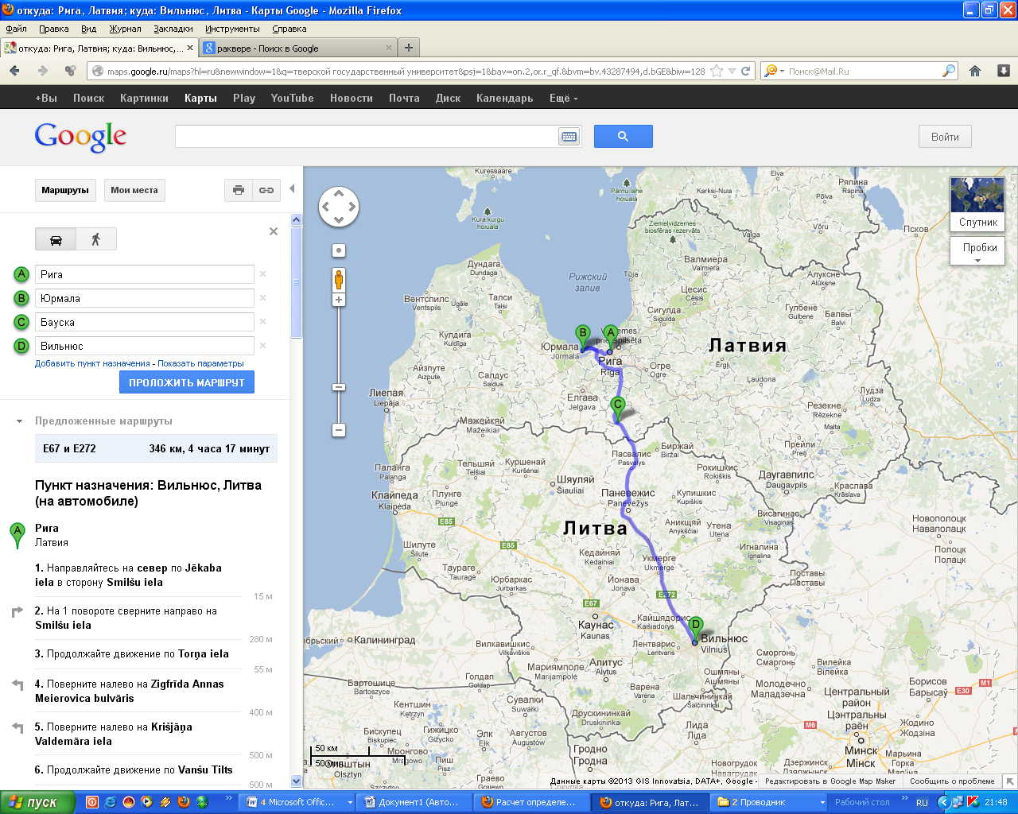Open the share link chain icon
The image size is (1018, 814).
[x=266, y=190]
